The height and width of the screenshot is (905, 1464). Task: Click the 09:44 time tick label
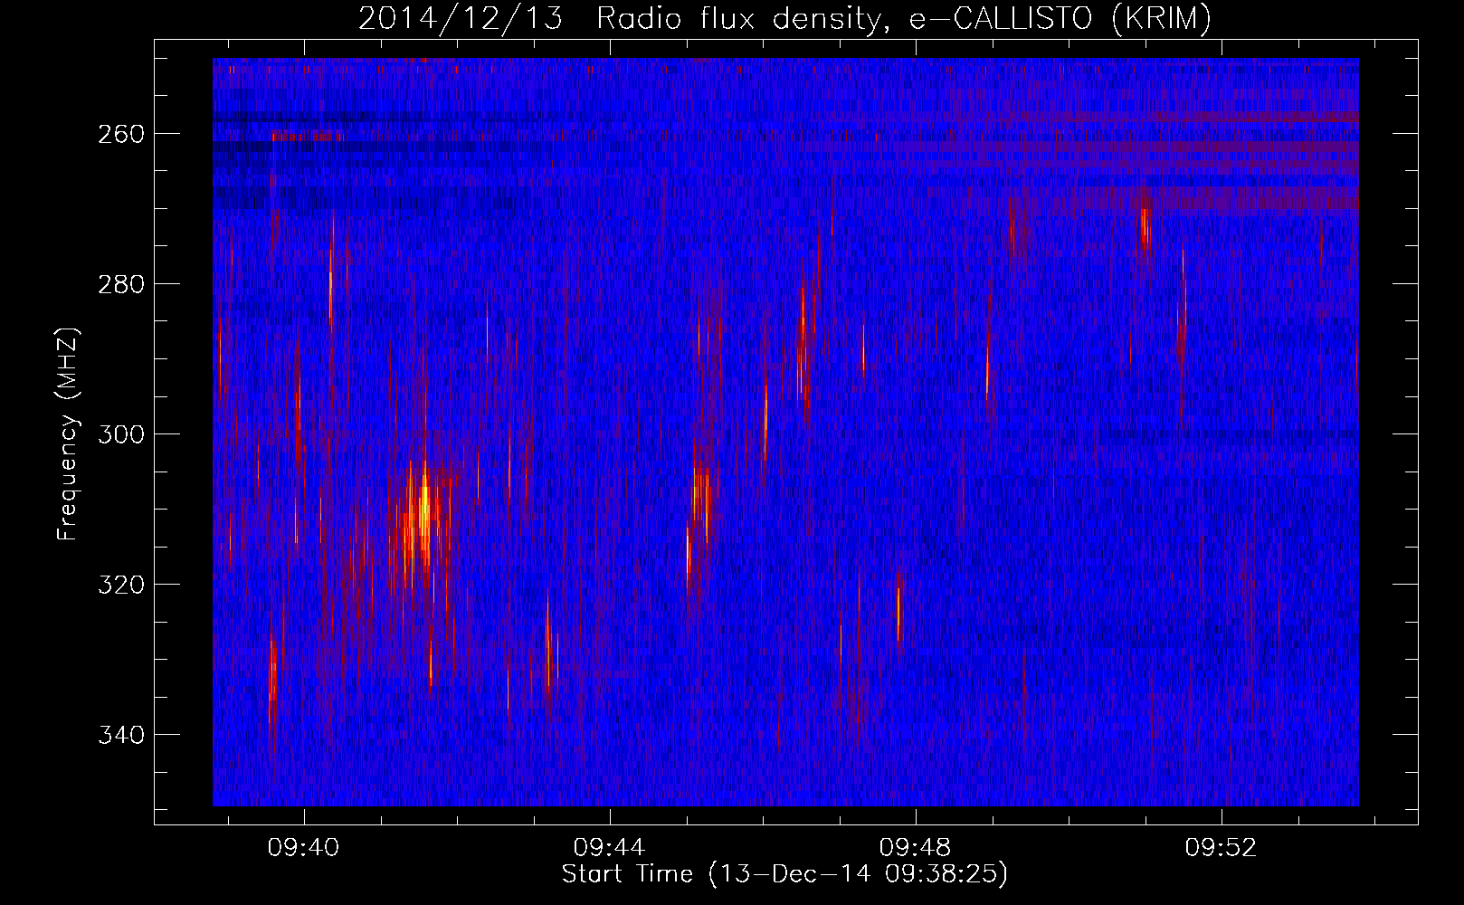pyautogui.click(x=609, y=847)
